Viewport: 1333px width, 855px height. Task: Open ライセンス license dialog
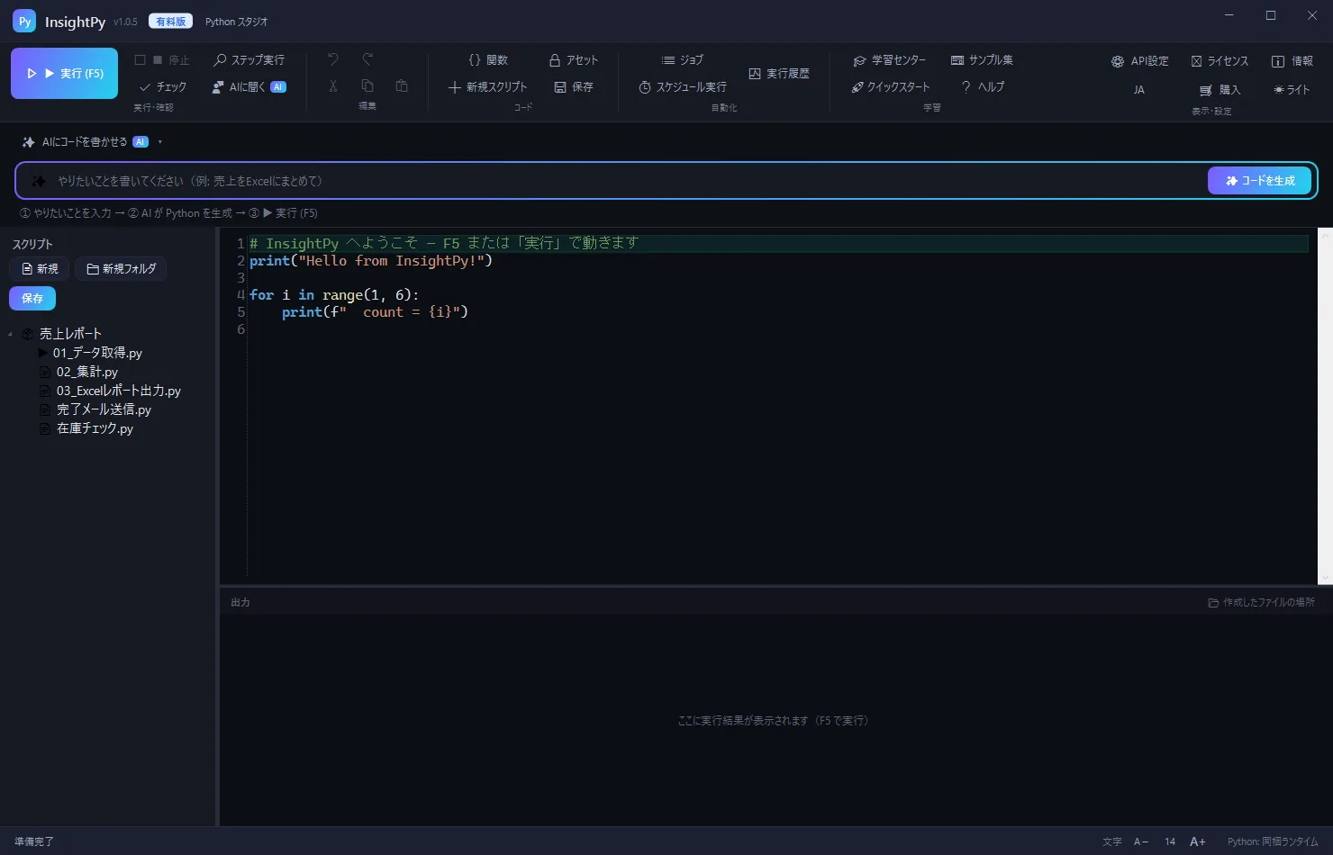coord(1220,61)
